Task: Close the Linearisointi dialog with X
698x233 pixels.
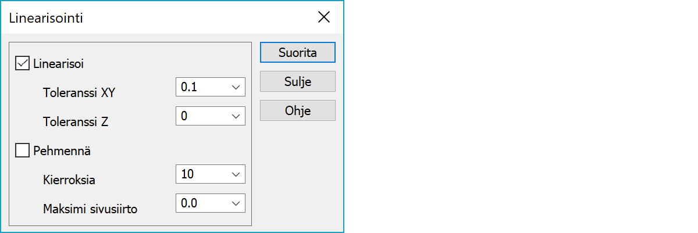Action: point(324,17)
